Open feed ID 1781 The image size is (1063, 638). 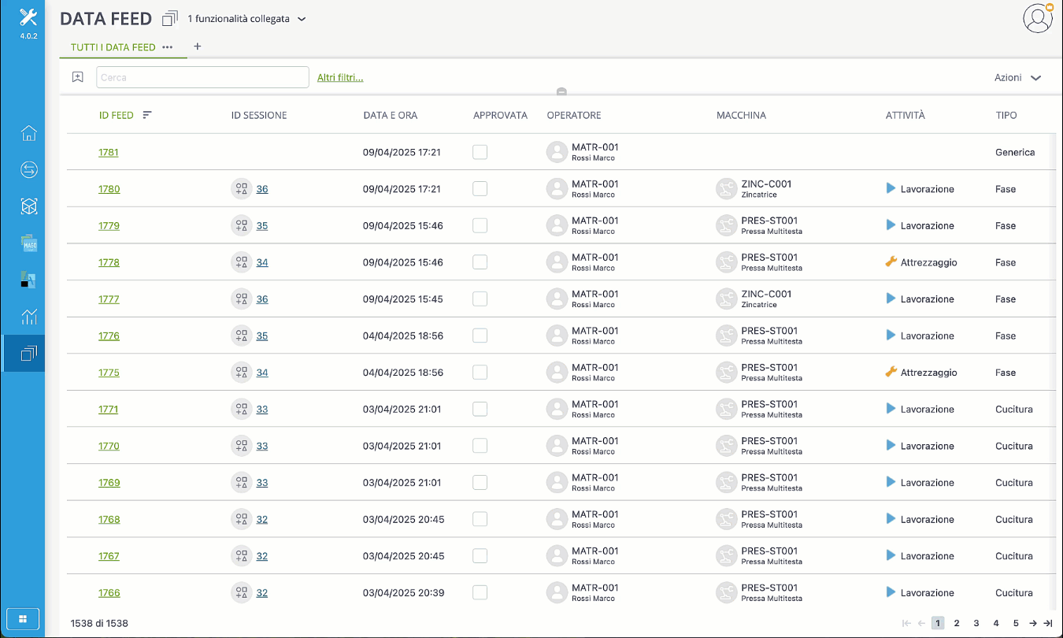pyautogui.click(x=109, y=152)
